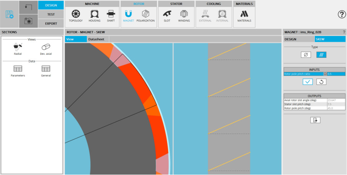Image resolution: width=347 pixels, height=175 pixels.
Task: Open the machine Topology settings
Action: click(x=76, y=15)
